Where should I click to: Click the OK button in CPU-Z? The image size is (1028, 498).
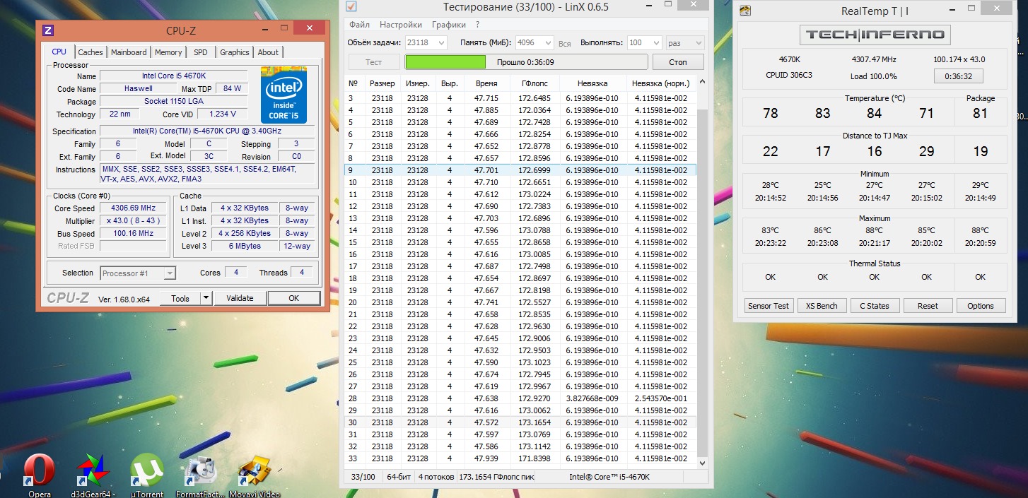pyautogui.click(x=294, y=298)
